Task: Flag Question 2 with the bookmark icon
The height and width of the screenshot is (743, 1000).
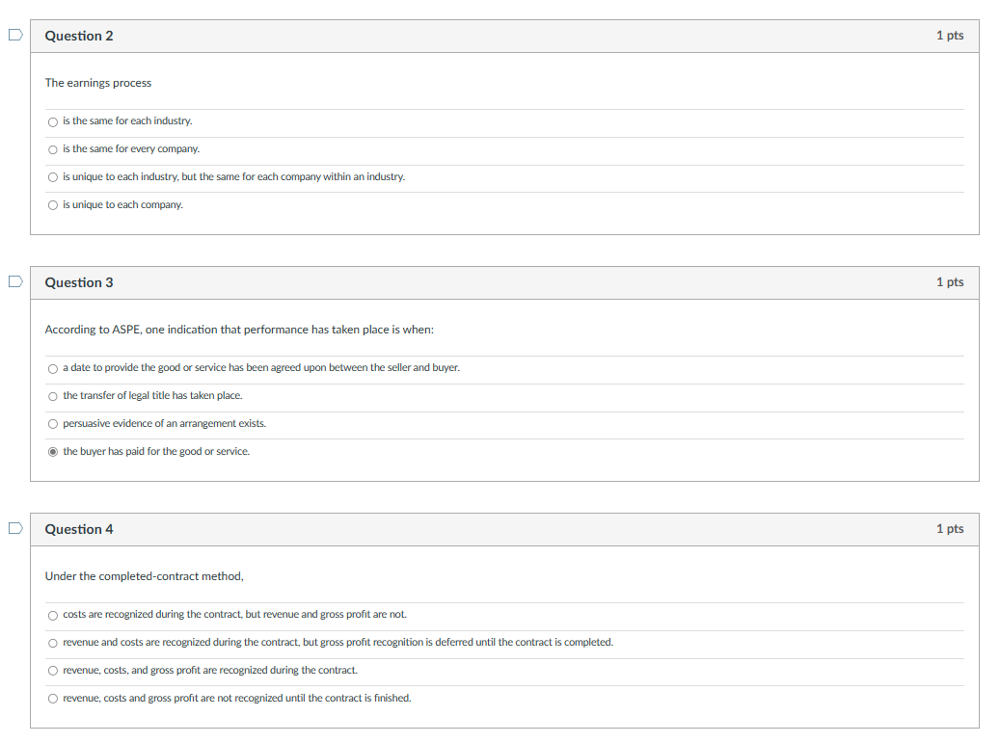Action: pos(15,35)
